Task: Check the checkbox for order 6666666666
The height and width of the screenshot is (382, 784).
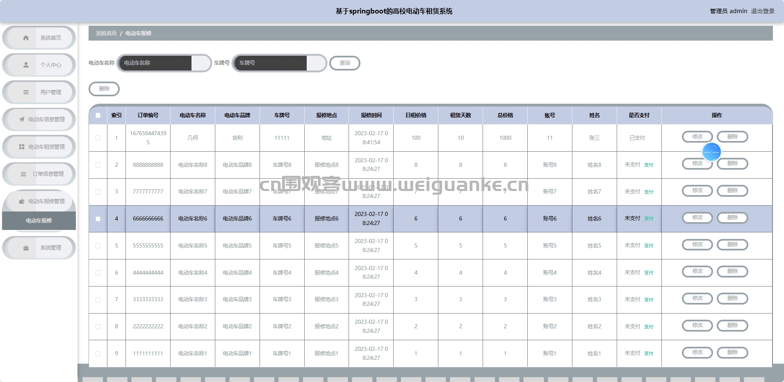Action: click(98, 218)
